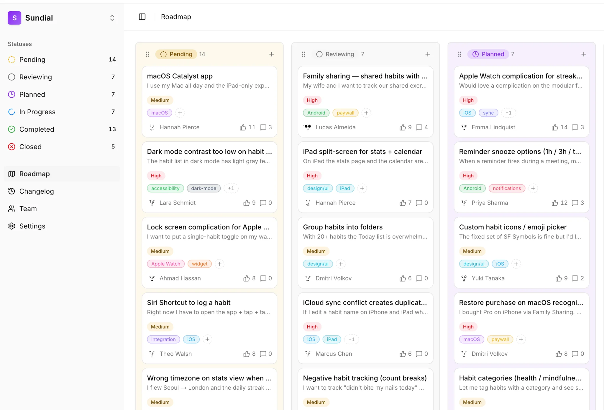604x410 pixels.
Task: Click the pink Apple Watch tag
Action: tap(166, 264)
